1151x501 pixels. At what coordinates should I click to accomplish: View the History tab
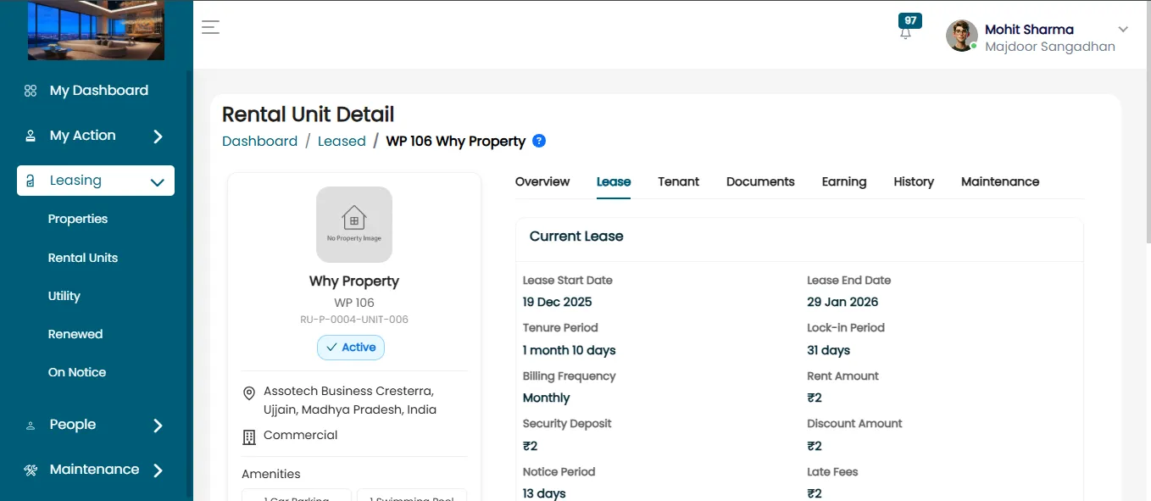tap(914, 181)
